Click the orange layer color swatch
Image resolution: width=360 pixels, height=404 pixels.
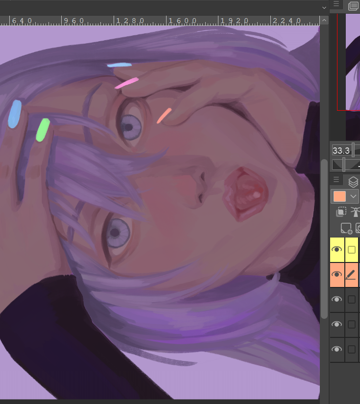pyautogui.click(x=339, y=196)
